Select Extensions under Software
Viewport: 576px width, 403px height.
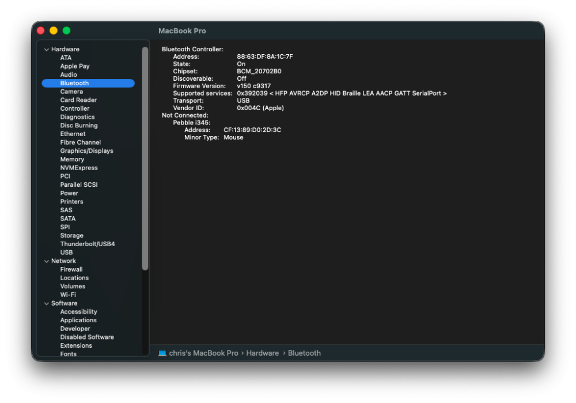[x=76, y=345]
